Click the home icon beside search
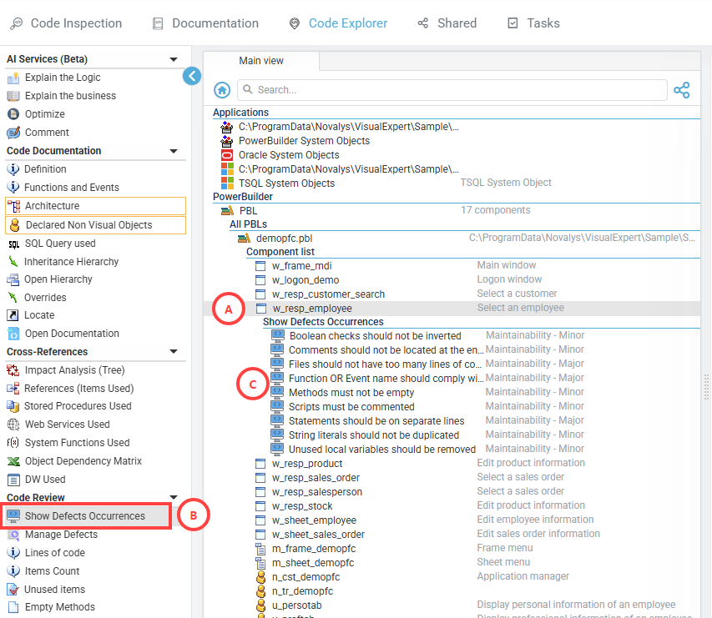 coord(222,90)
